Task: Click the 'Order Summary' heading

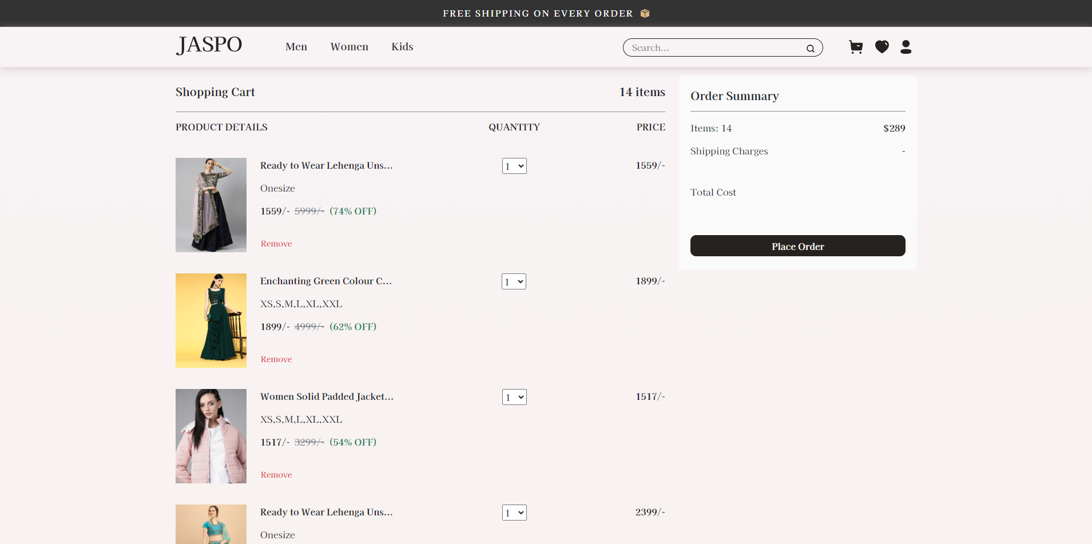Action: (x=734, y=96)
